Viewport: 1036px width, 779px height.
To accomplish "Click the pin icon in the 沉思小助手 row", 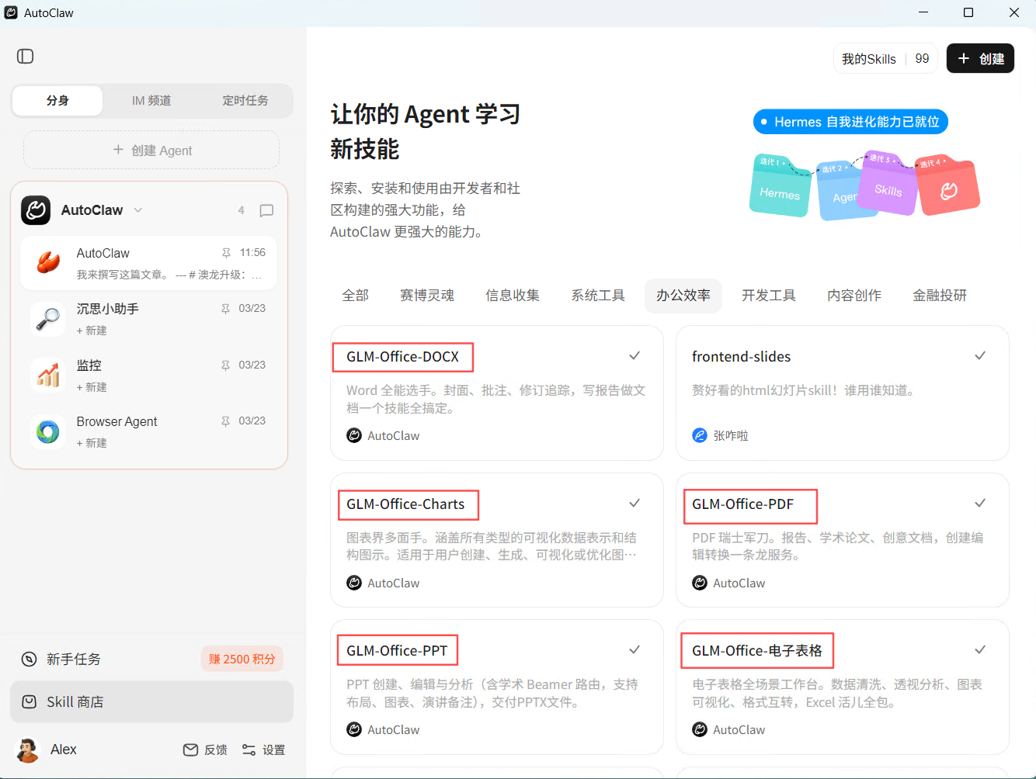I will click(x=225, y=309).
